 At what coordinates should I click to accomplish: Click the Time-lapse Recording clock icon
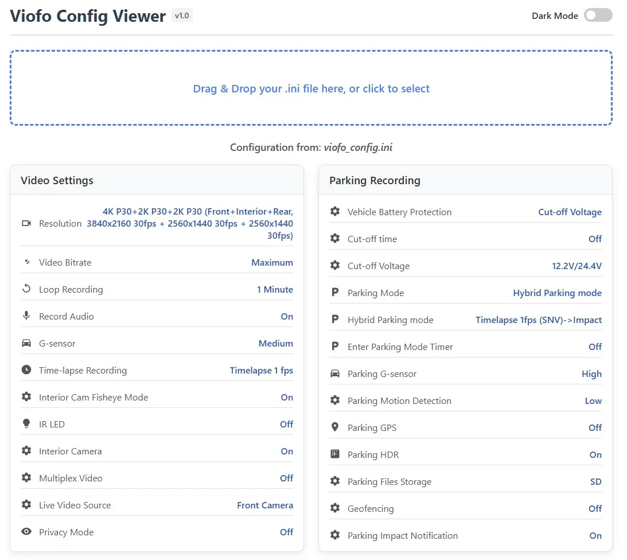click(26, 370)
